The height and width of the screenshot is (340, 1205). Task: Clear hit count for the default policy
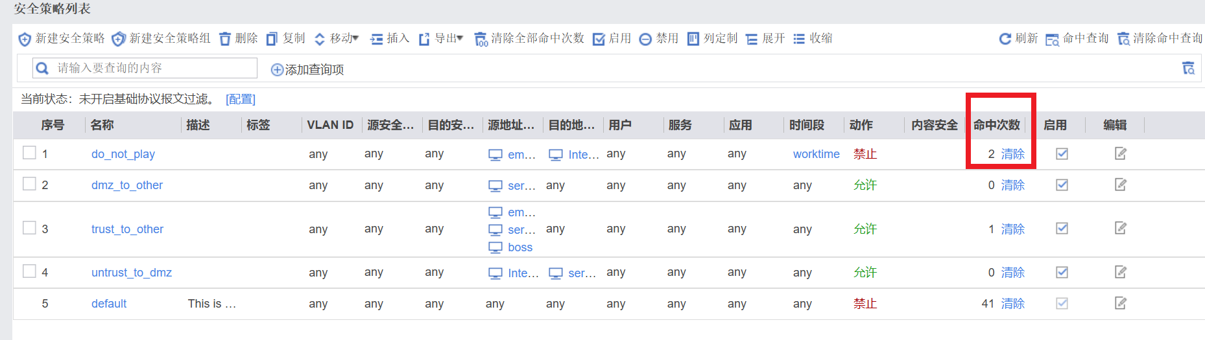1012,304
